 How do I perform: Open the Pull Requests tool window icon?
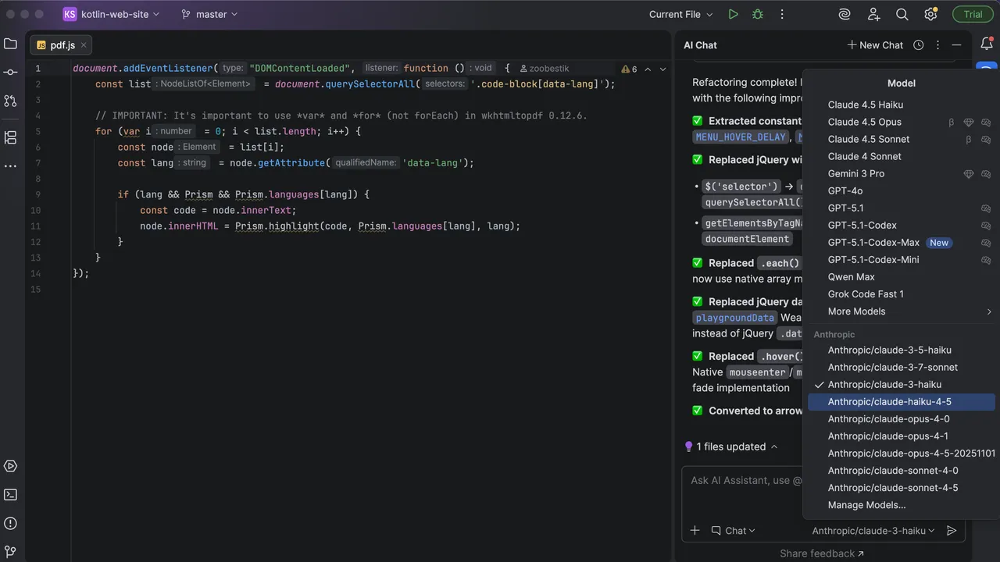[10, 101]
